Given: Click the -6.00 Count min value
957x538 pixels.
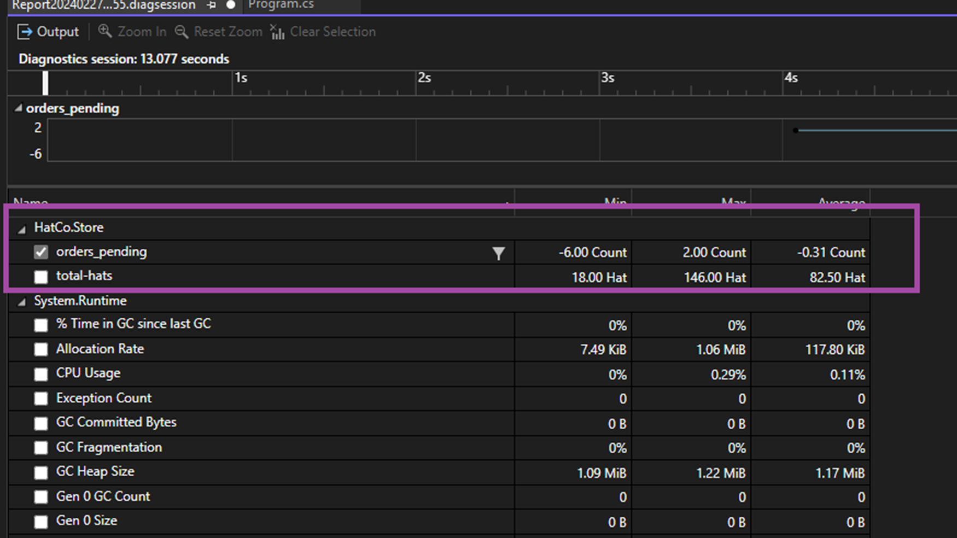Looking at the screenshot, I should 592,253.
